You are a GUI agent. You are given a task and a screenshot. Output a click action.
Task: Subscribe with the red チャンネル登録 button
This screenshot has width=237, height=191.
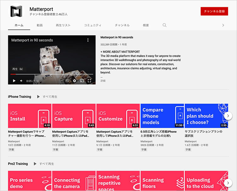pos(214,11)
